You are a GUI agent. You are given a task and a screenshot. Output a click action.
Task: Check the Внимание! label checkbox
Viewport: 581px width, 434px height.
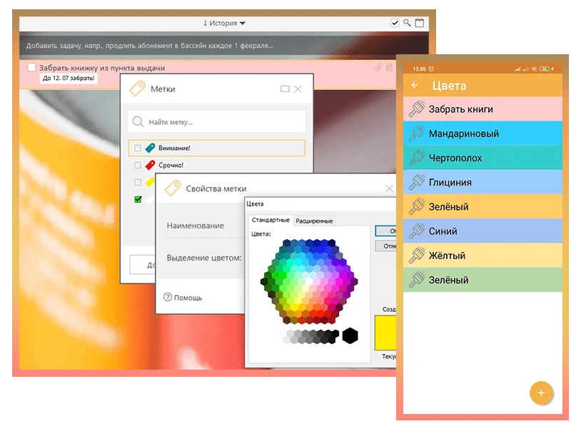tap(138, 148)
